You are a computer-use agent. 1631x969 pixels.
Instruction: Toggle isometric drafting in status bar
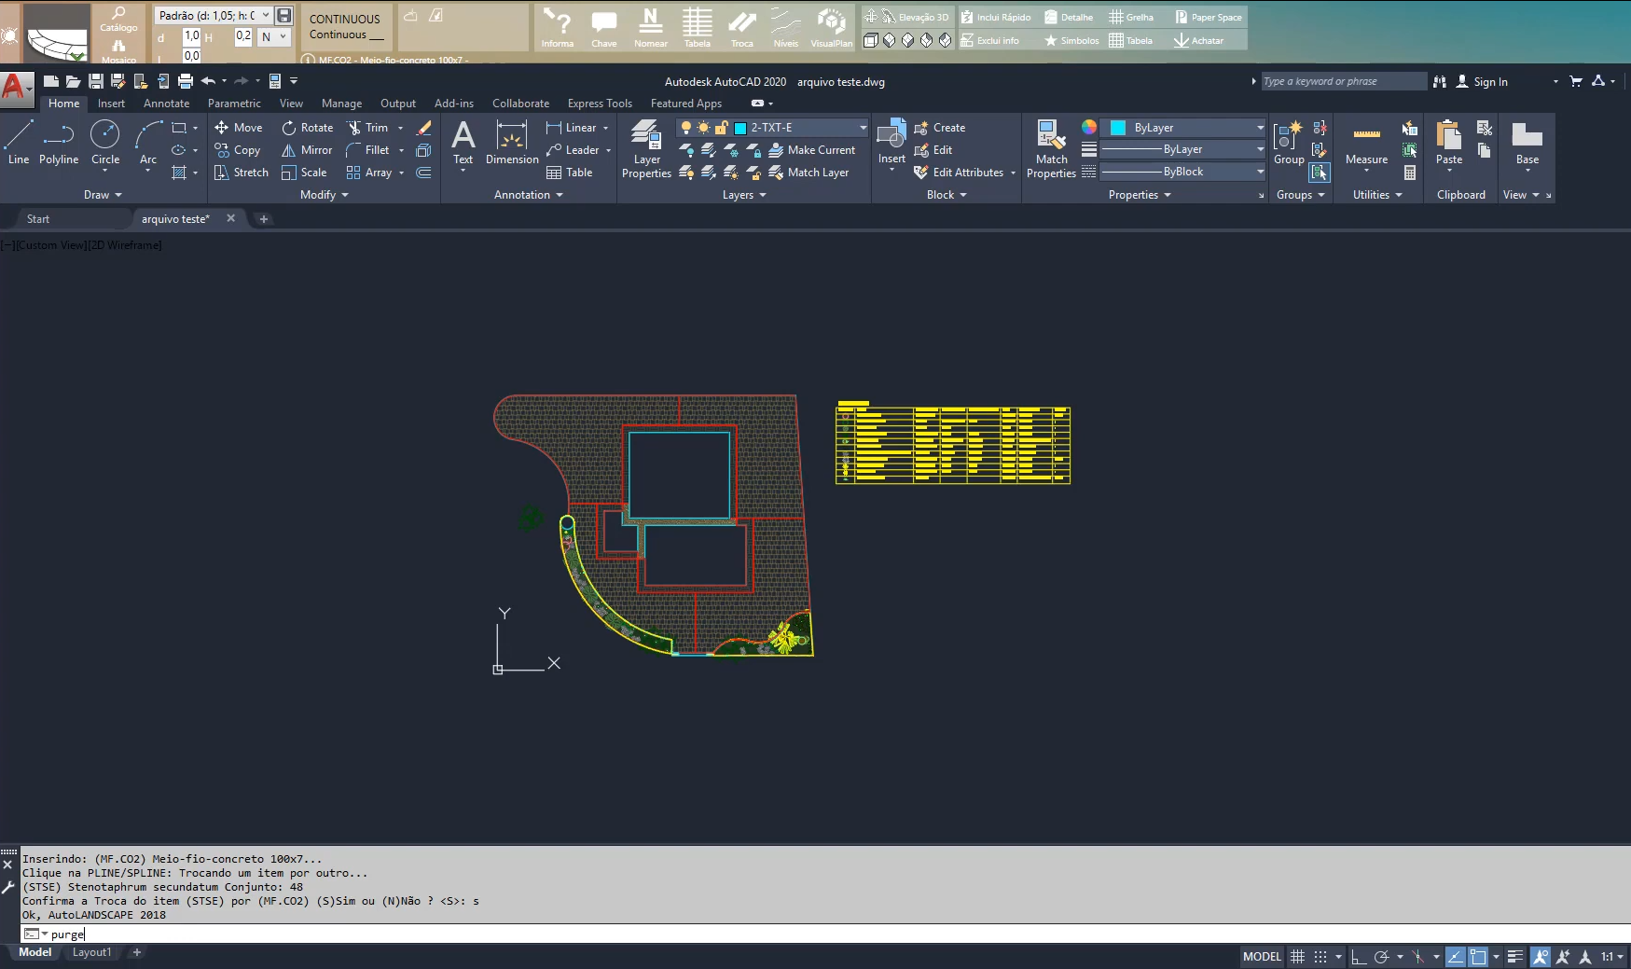pos(1418,957)
